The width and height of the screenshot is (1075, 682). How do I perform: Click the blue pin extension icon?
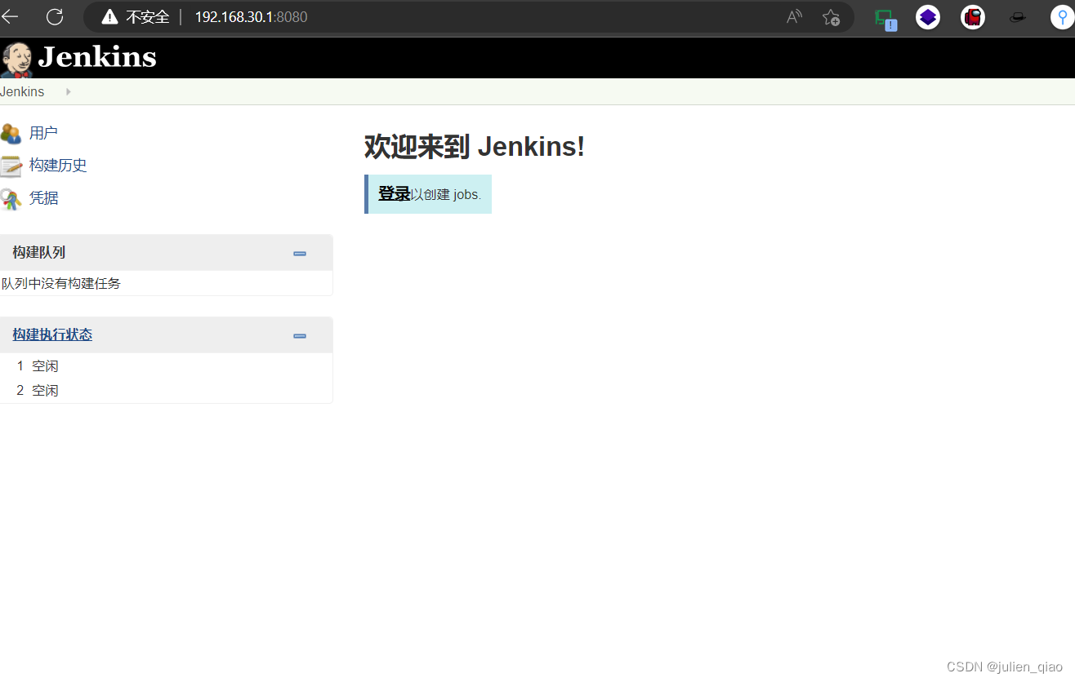(1062, 17)
